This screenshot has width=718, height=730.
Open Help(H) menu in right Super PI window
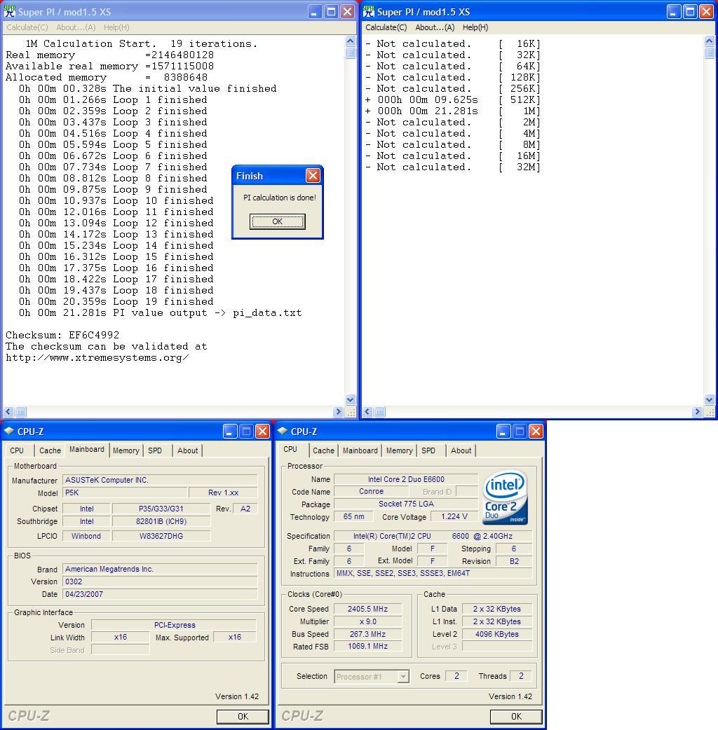pos(475,27)
